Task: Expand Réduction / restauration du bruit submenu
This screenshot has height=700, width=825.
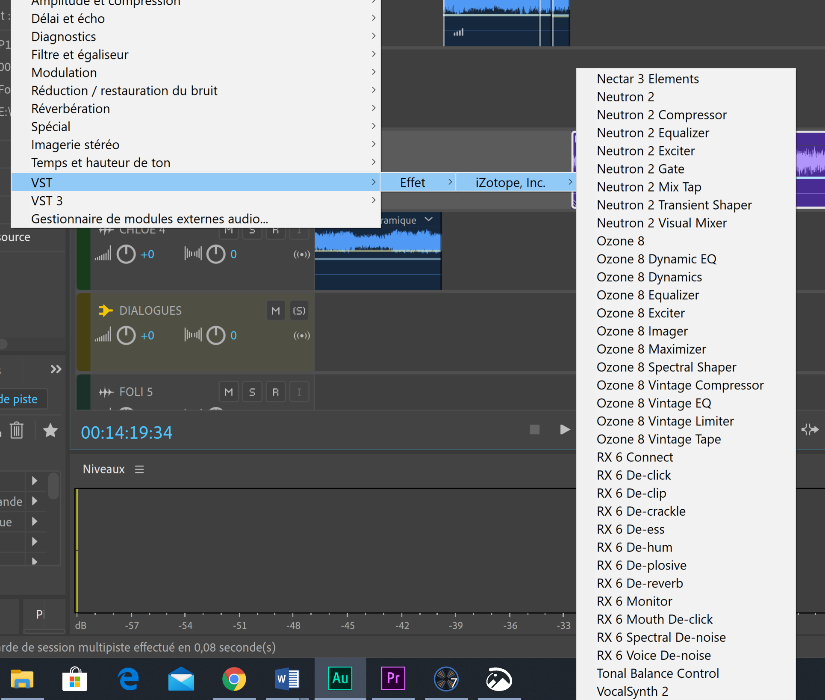Action: point(196,90)
